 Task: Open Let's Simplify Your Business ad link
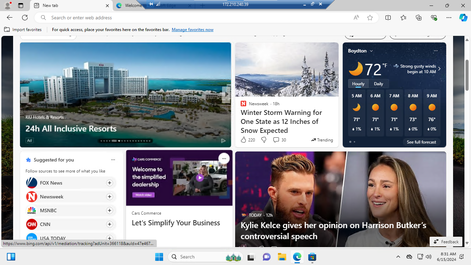[x=176, y=223]
